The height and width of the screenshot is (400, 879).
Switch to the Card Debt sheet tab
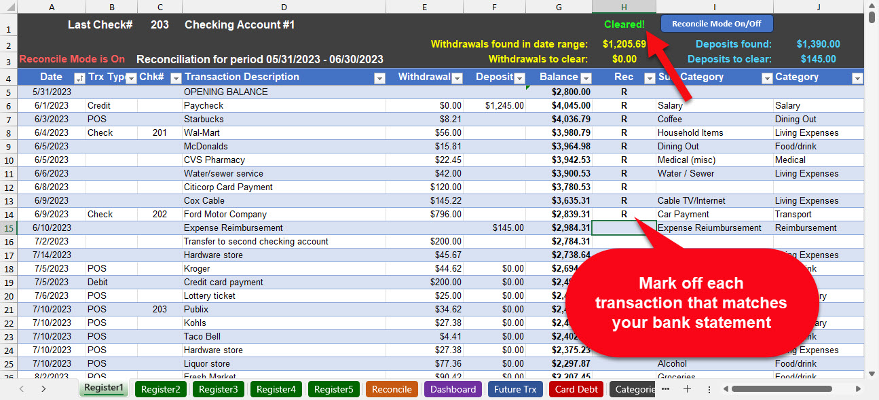click(576, 388)
